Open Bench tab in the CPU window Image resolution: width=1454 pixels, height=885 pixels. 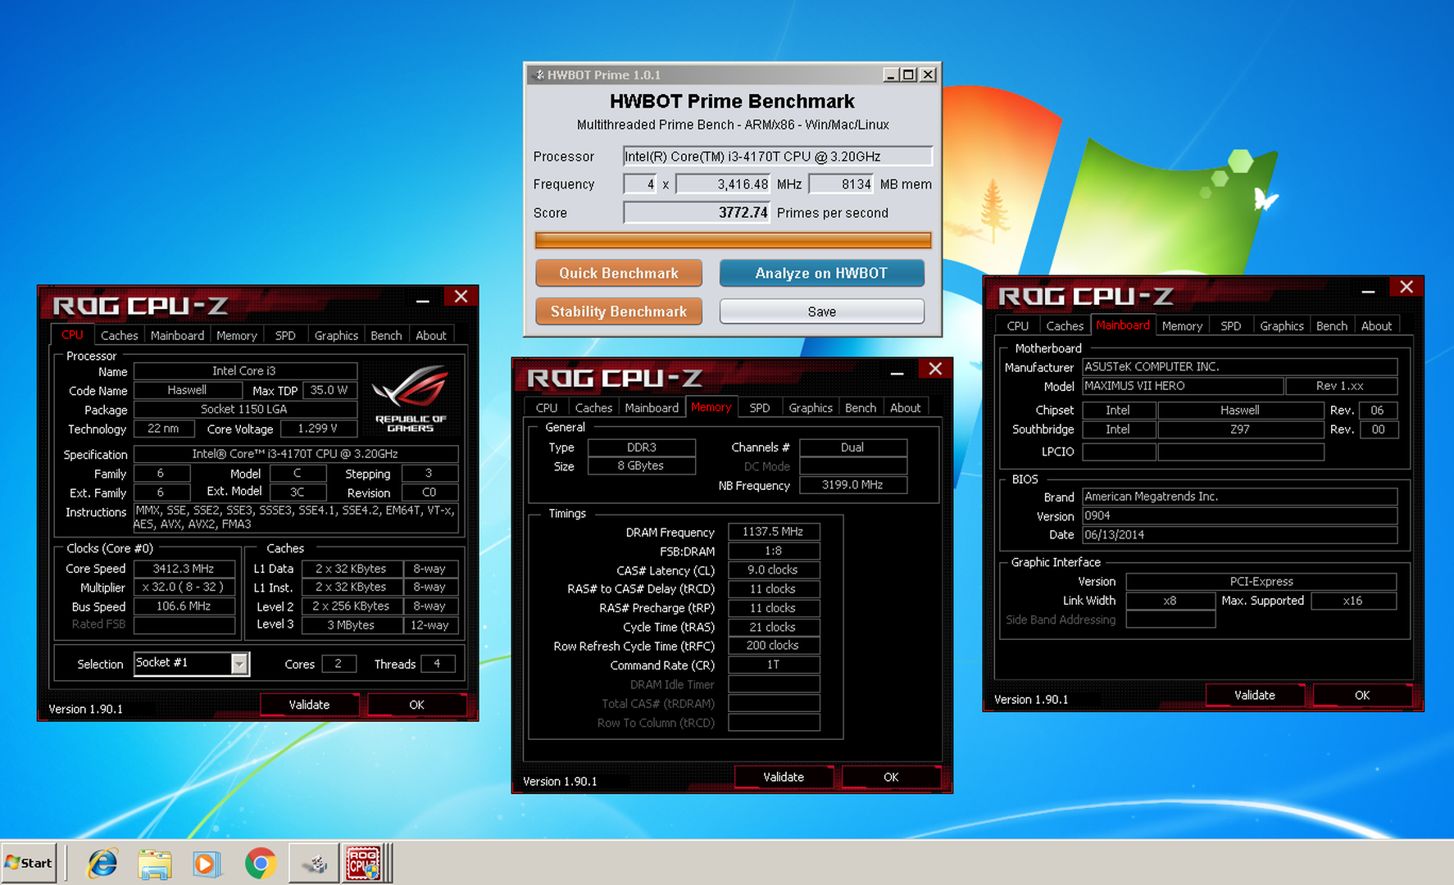386,336
